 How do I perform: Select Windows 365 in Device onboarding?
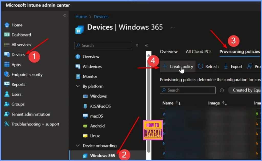103,155
